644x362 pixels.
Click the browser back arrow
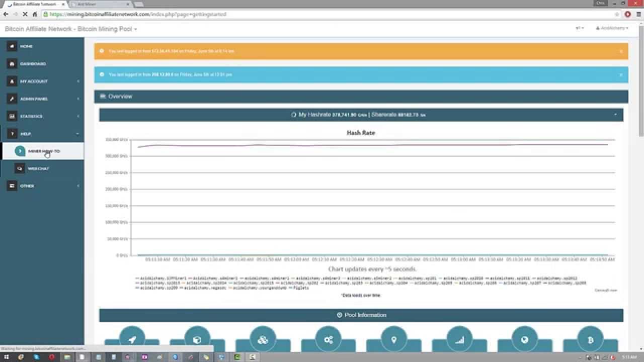[6, 14]
